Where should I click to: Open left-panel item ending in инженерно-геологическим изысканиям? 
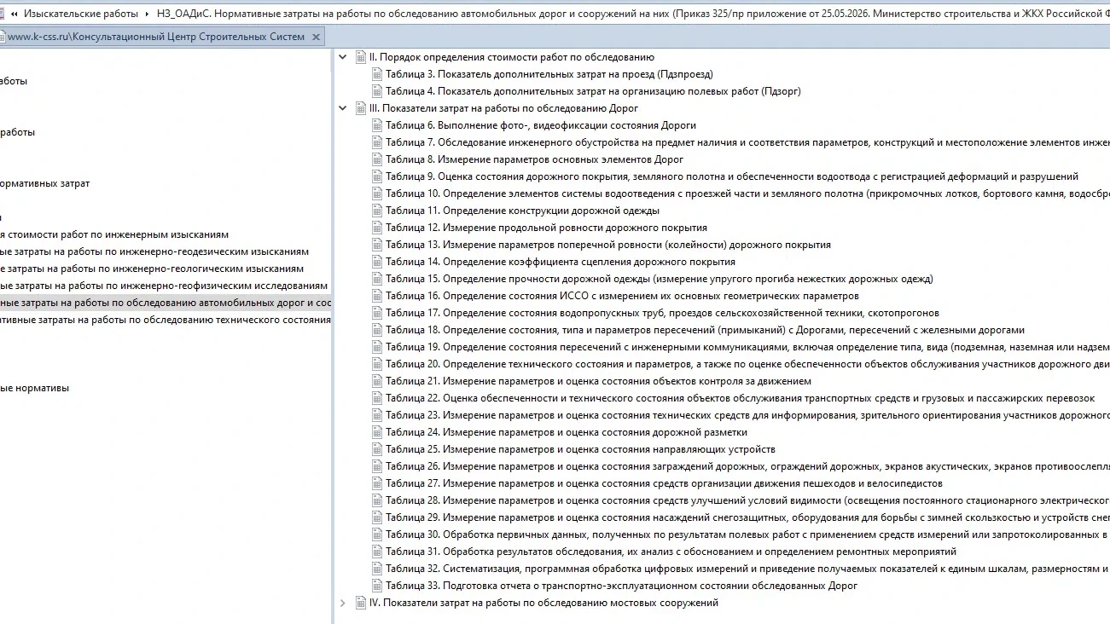point(152,269)
